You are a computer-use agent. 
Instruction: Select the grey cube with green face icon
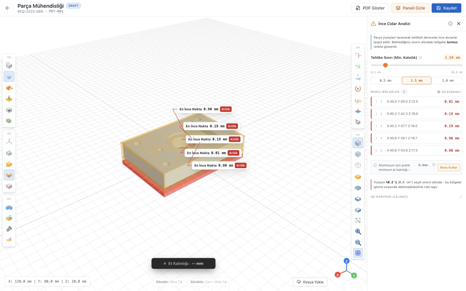(x=9, y=153)
